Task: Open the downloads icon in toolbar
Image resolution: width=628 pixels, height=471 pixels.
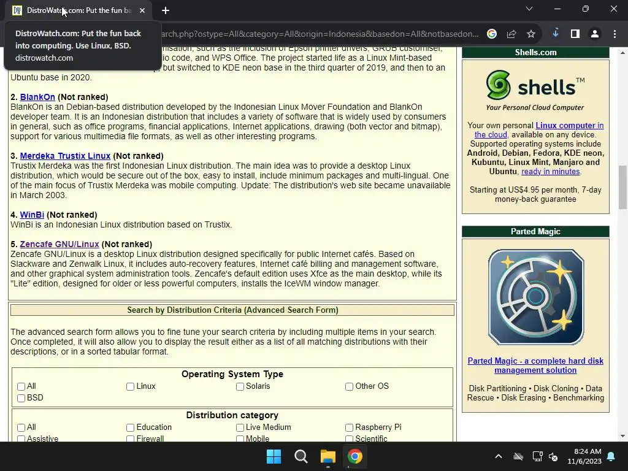Action: [556, 34]
